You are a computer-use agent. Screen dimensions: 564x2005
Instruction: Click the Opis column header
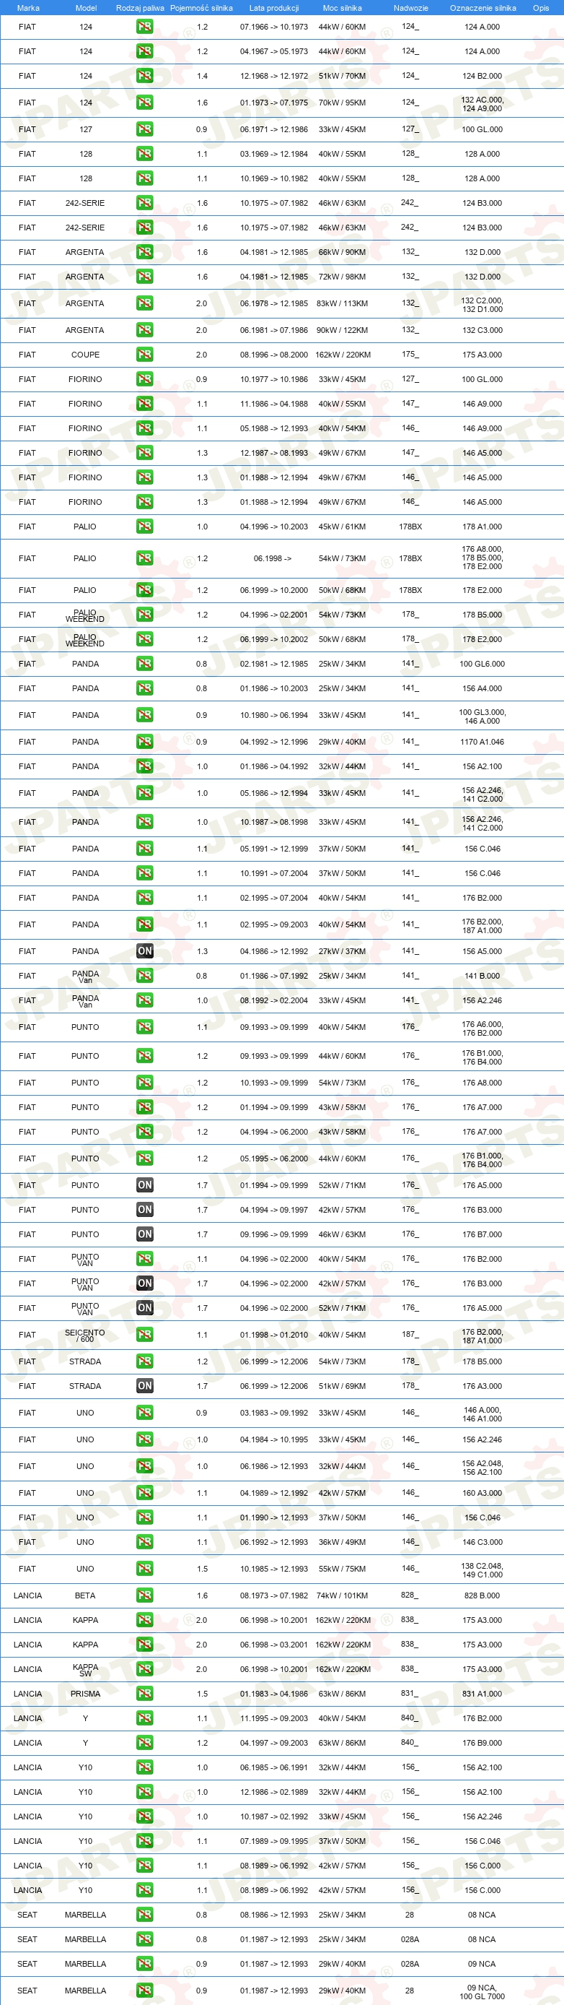coord(541,8)
